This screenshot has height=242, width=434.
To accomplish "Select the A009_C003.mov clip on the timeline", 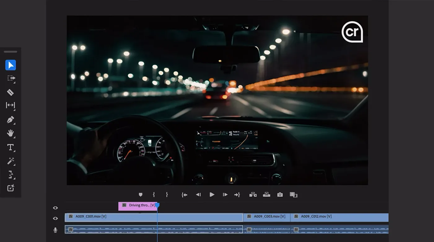I will (x=267, y=216).
